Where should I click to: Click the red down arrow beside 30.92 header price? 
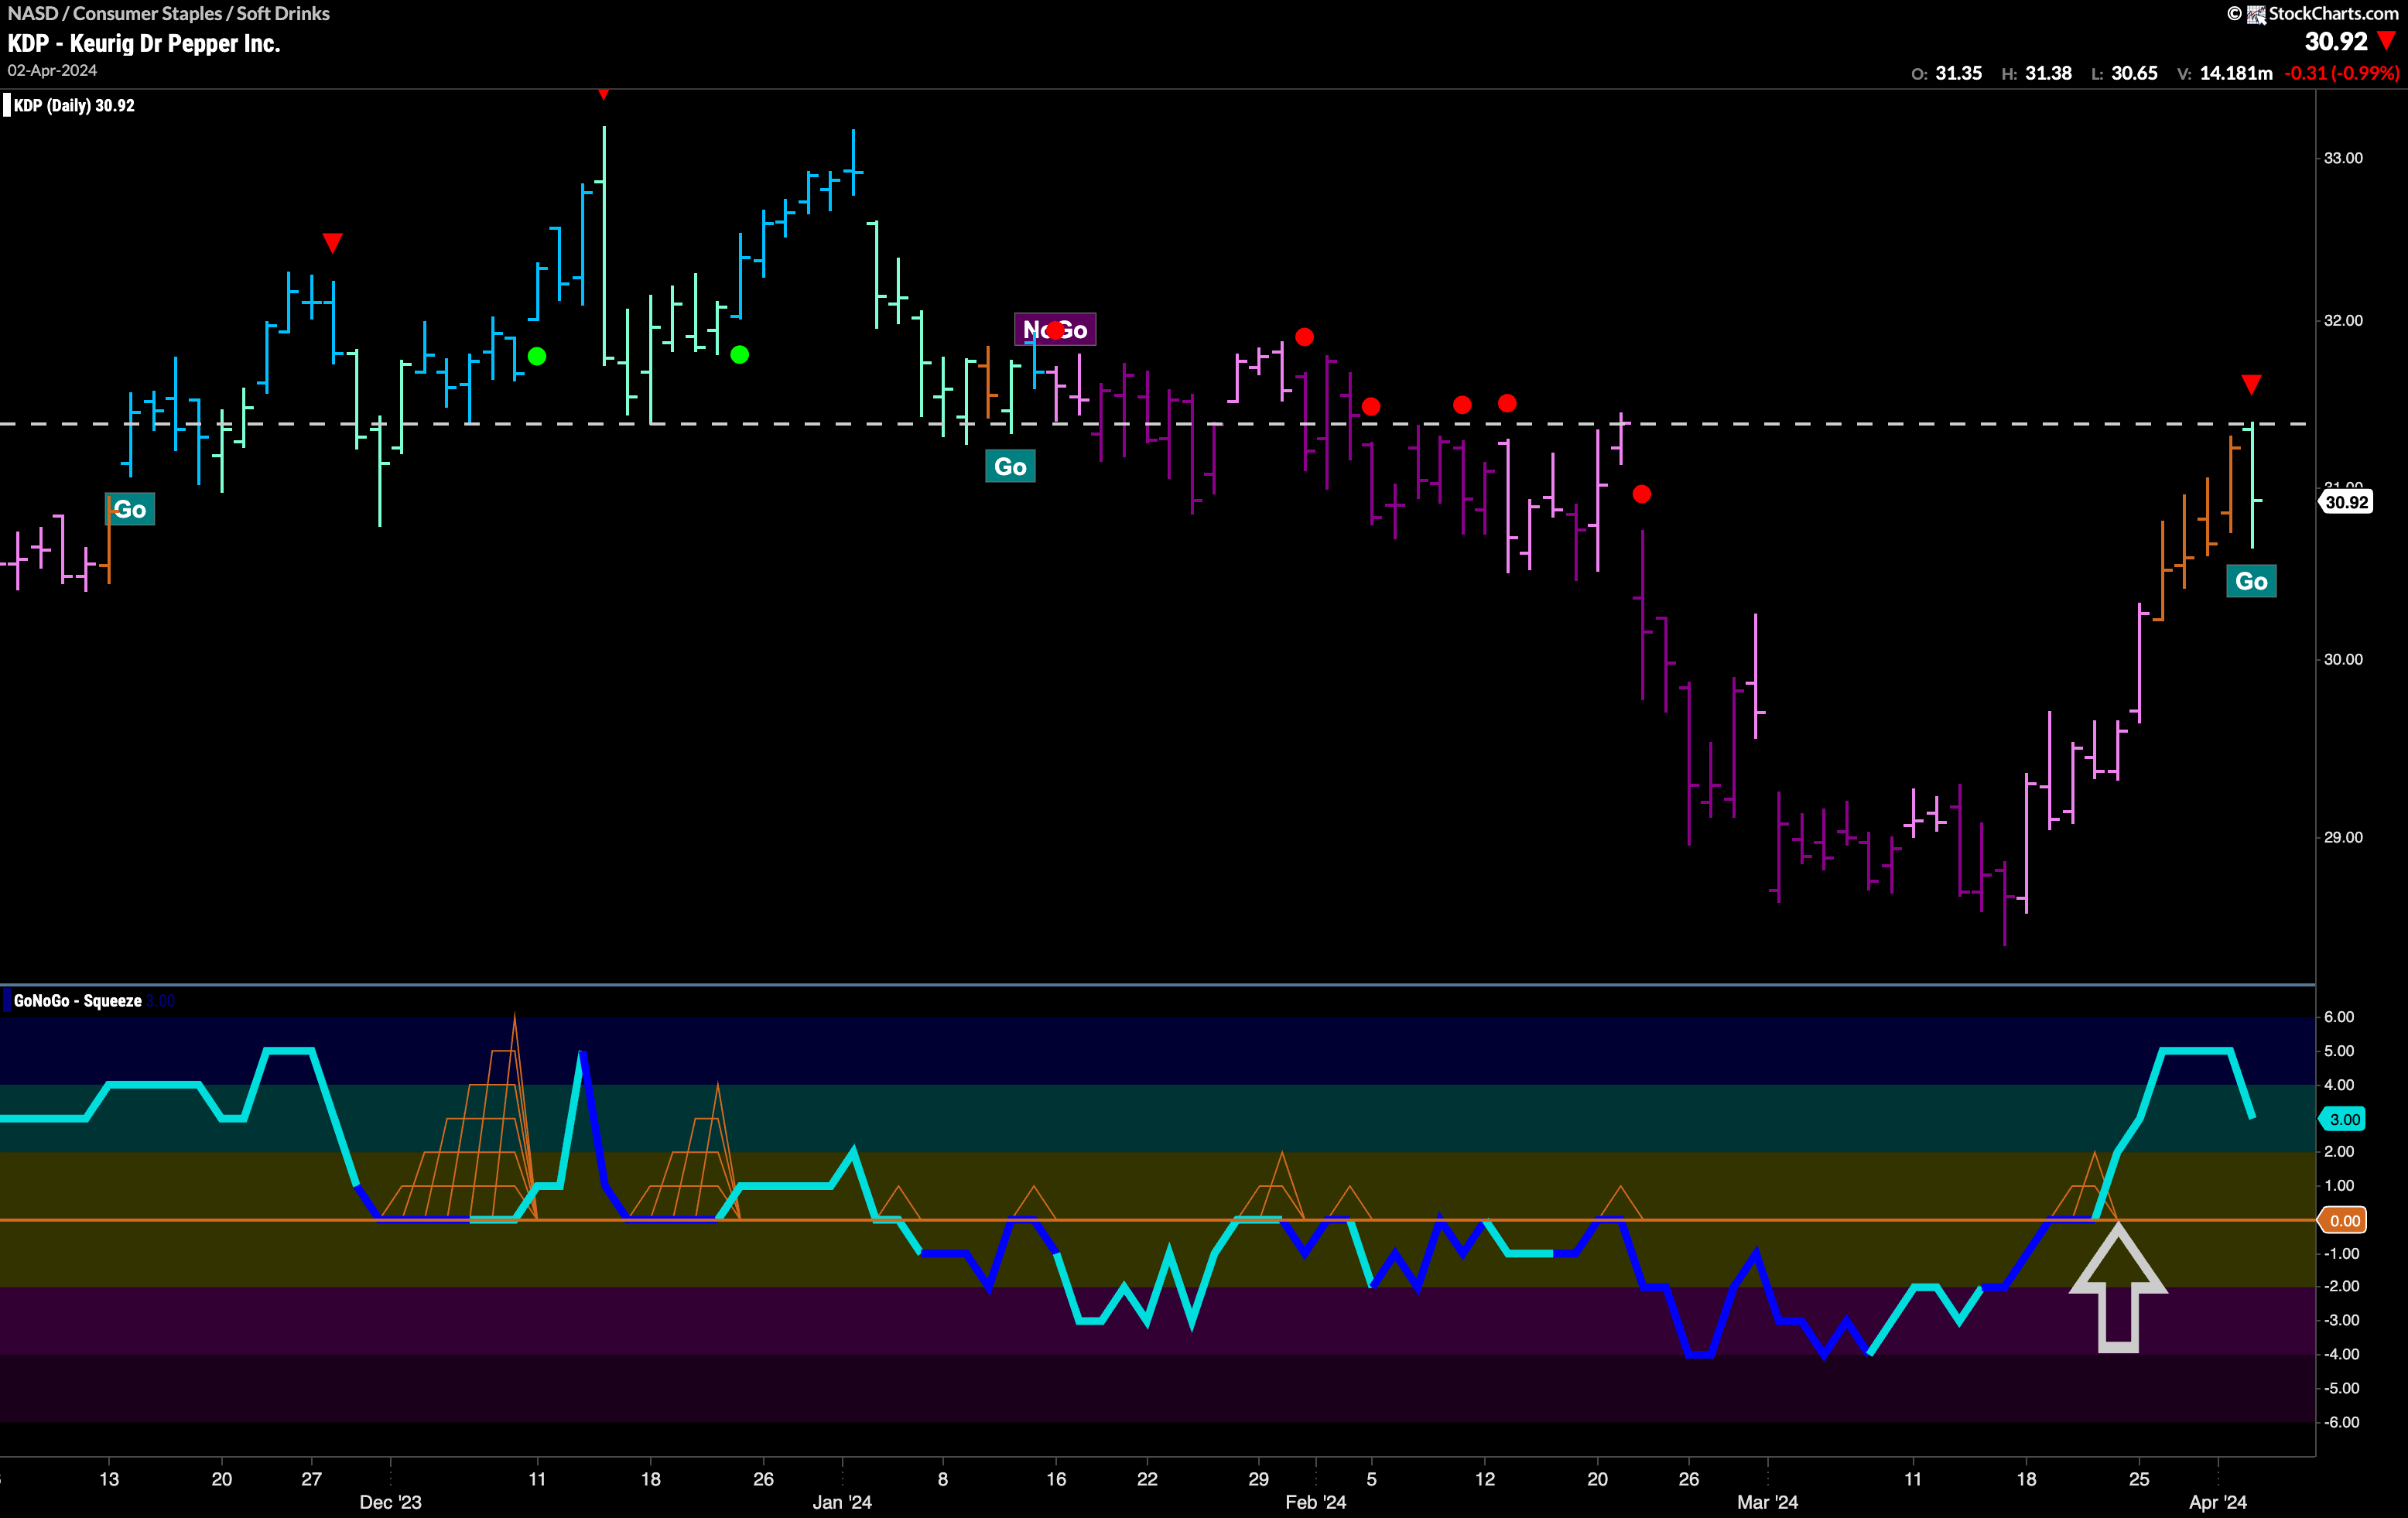click(2386, 41)
